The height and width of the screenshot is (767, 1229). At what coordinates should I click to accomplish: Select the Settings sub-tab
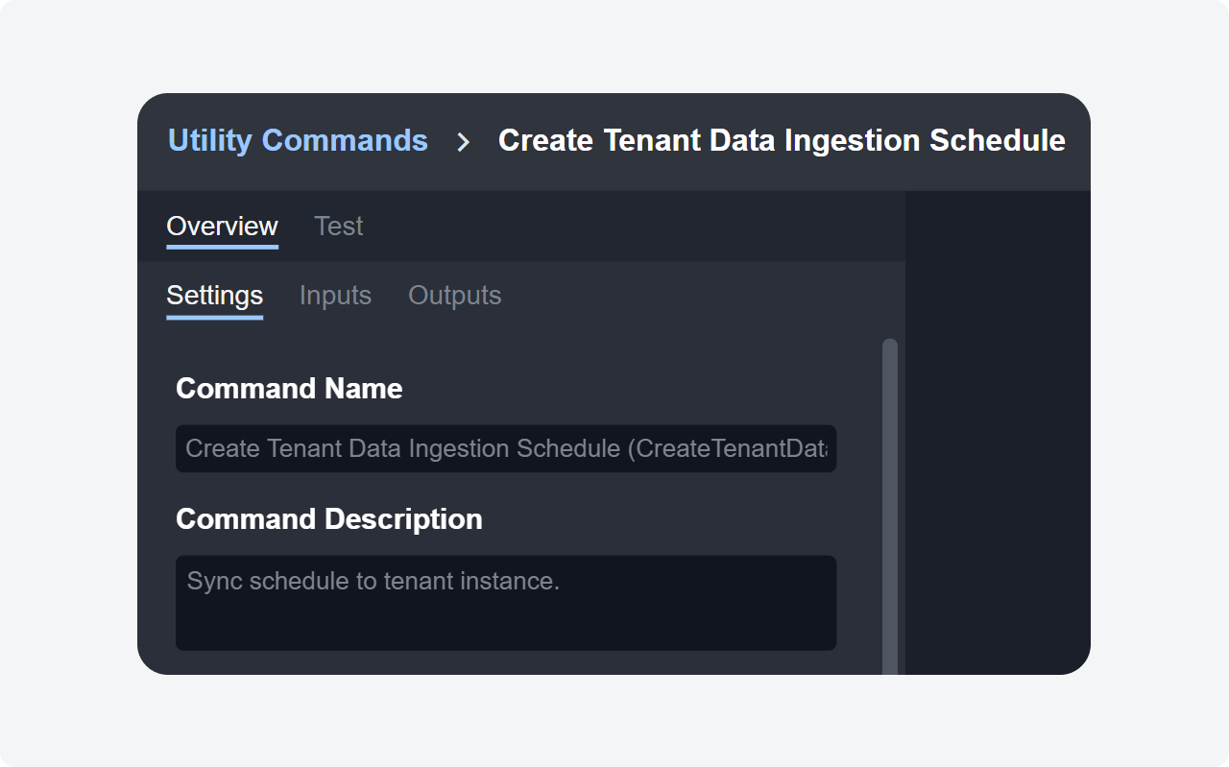(x=214, y=295)
